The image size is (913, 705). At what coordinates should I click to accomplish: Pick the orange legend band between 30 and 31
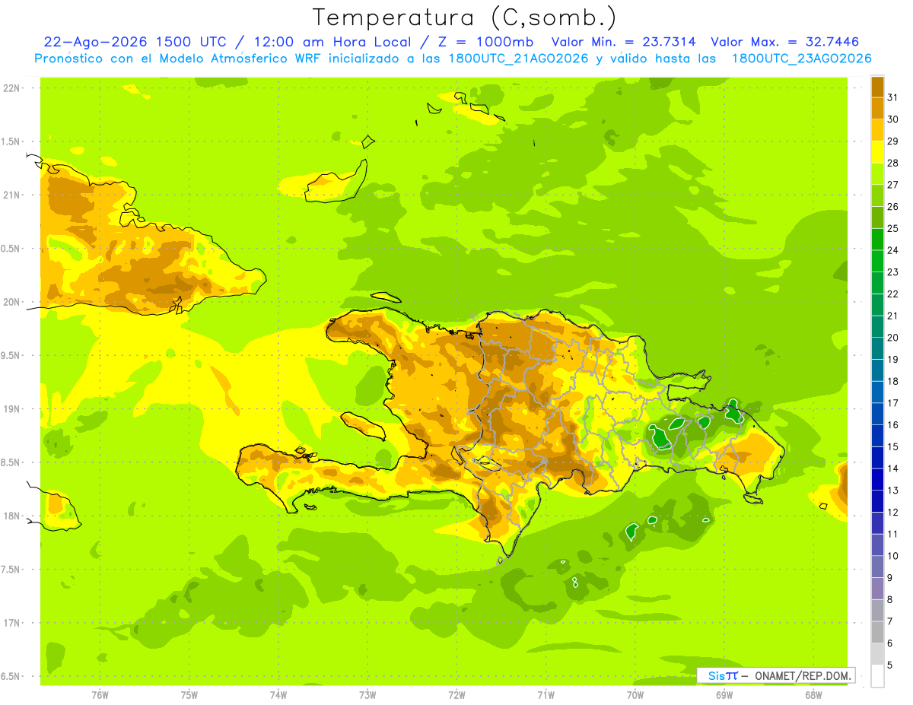point(877,108)
